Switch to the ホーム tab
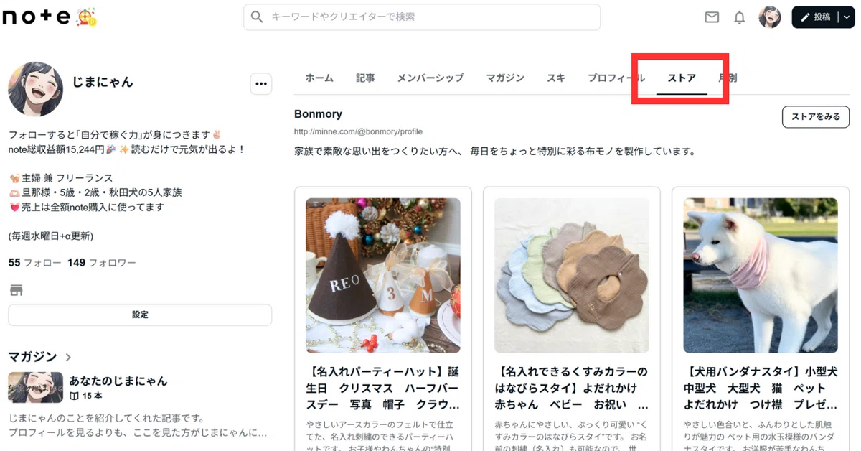Screen dimensions: 861x451 coord(319,78)
